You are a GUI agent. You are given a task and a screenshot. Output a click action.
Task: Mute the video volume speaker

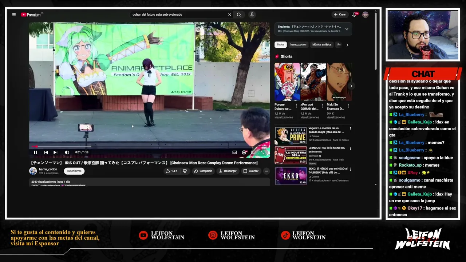coord(67,152)
